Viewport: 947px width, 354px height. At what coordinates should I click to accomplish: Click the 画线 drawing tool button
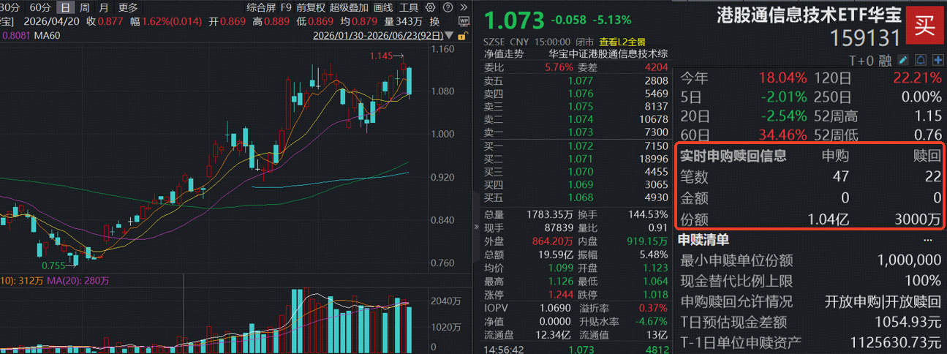click(383, 7)
